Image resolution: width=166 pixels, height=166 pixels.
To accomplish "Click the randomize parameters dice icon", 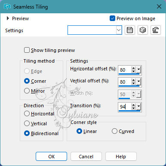I will [x=143, y=30].
